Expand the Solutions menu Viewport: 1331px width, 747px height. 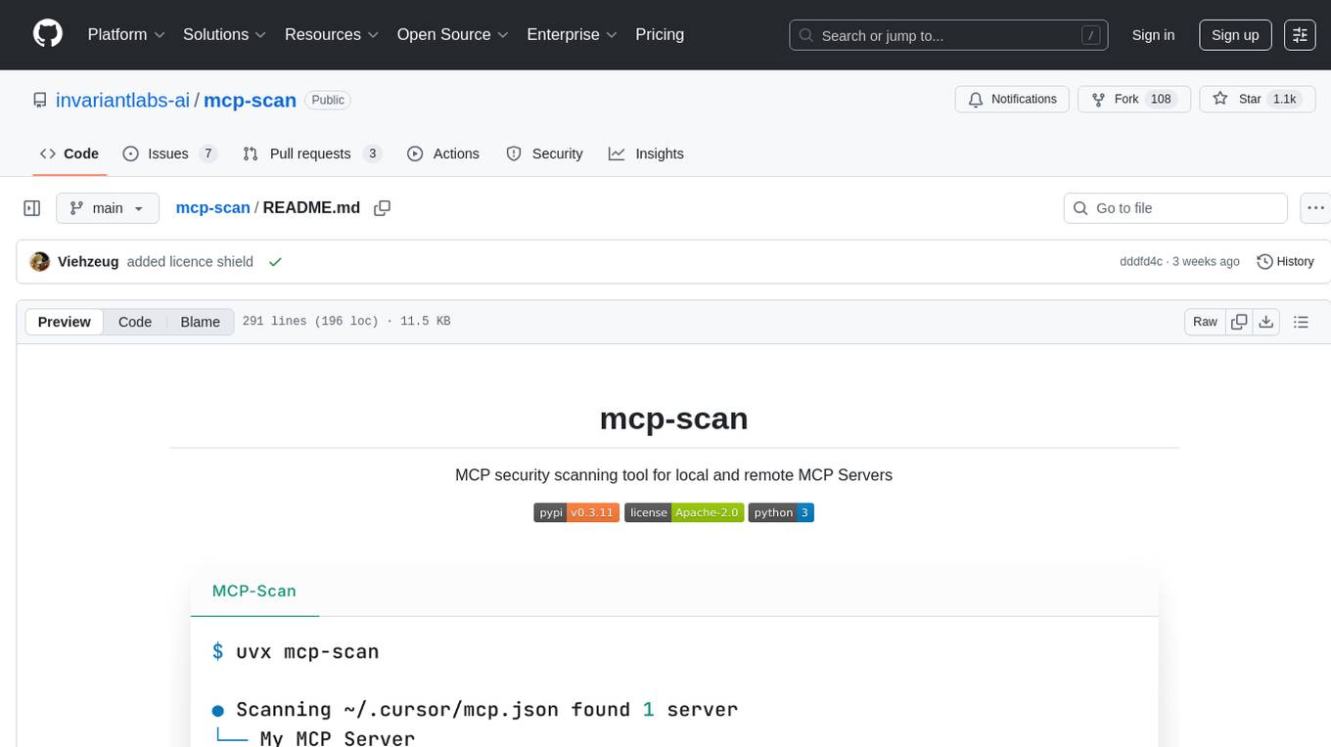click(x=225, y=34)
